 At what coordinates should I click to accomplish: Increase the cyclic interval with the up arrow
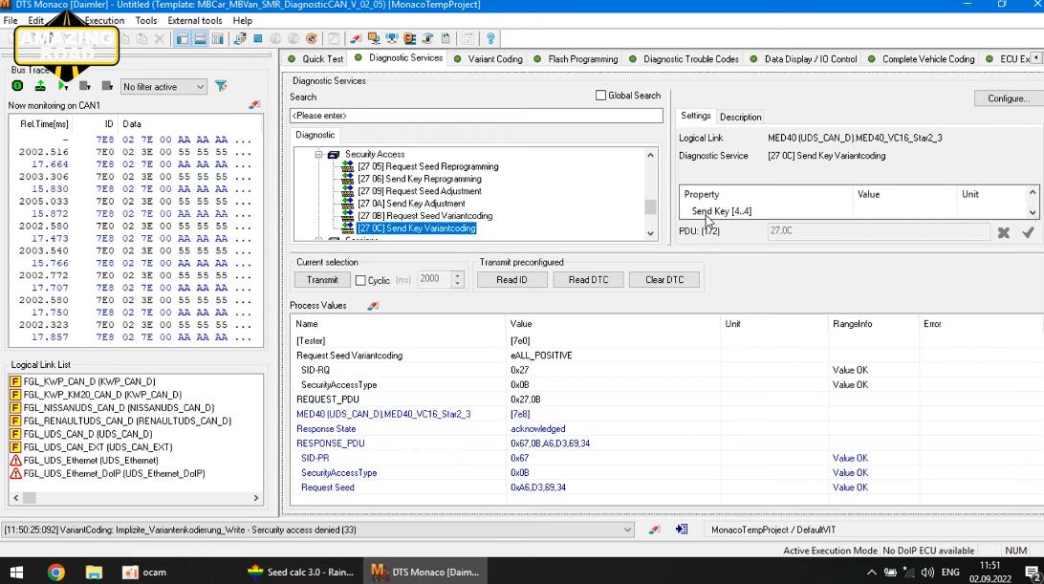click(457, 275)
